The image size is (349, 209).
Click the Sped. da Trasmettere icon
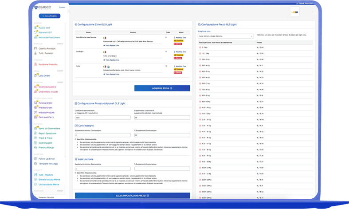[35, 128]
